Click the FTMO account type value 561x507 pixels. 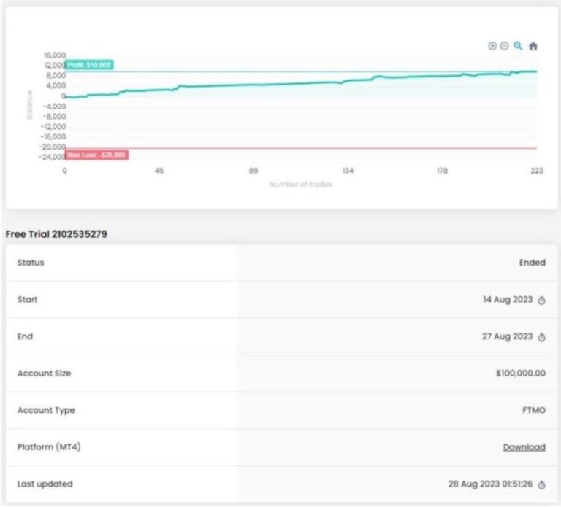(x=533, y=411)
